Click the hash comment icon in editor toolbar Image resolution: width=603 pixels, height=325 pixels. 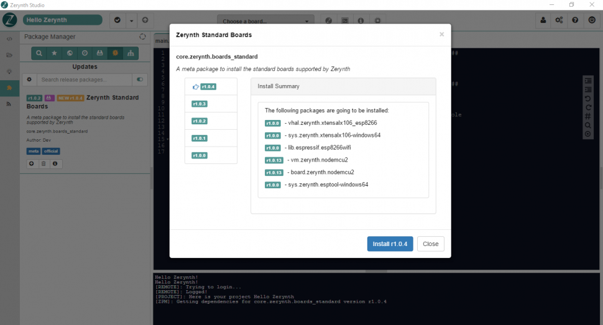588,116
